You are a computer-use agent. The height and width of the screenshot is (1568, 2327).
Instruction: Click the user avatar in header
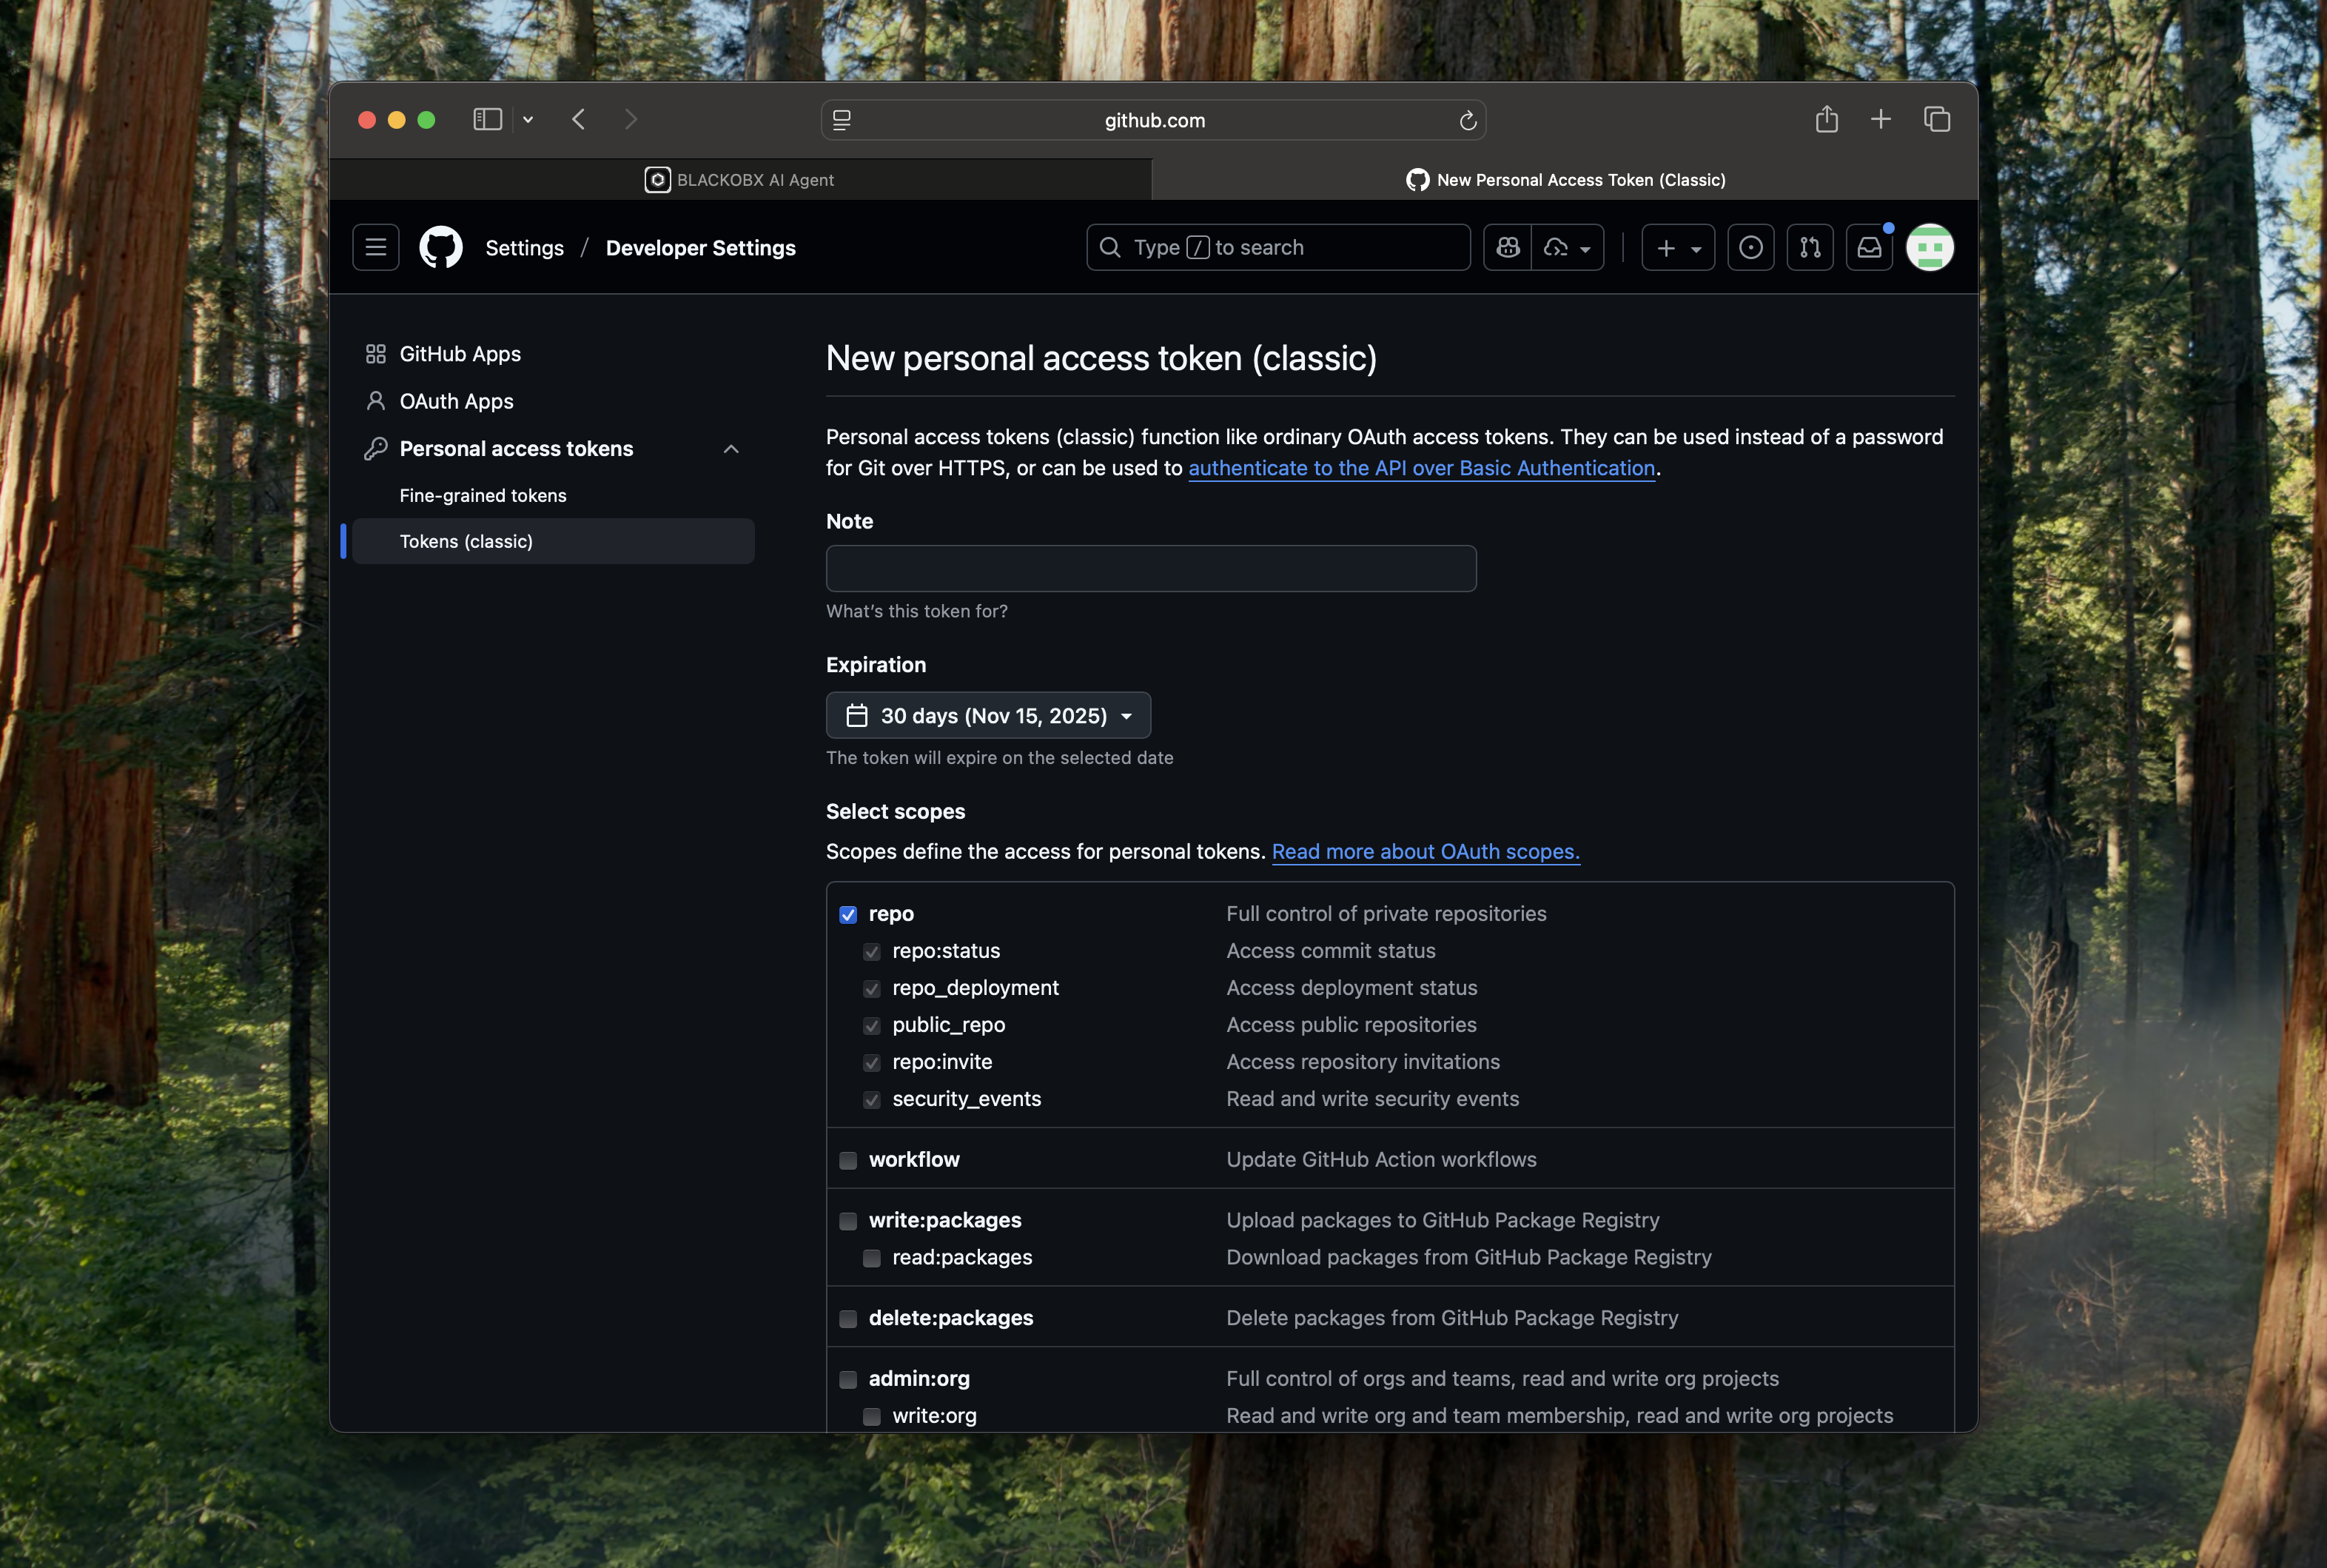click(x=1929, y=247)
